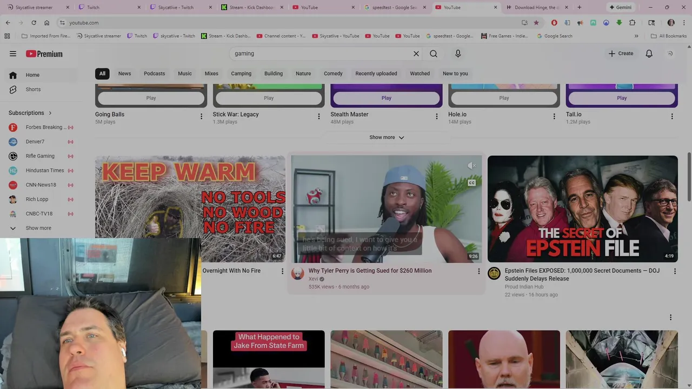Open the Epstein Files video options menu
This screenshot has height=389, width=692.
click(675, 271)
